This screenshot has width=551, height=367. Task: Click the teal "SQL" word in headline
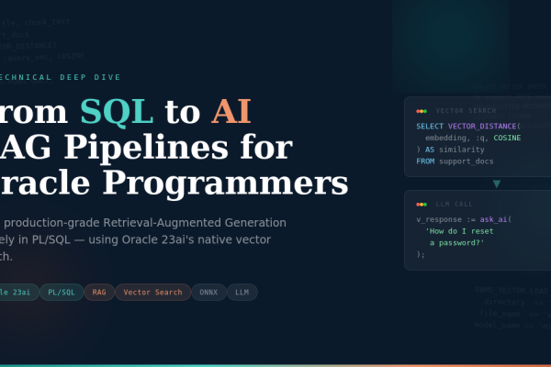(x=116, y=111)
